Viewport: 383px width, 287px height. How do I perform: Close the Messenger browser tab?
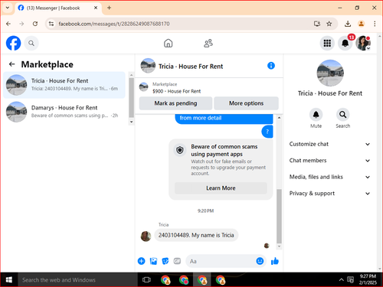(96, 8)
